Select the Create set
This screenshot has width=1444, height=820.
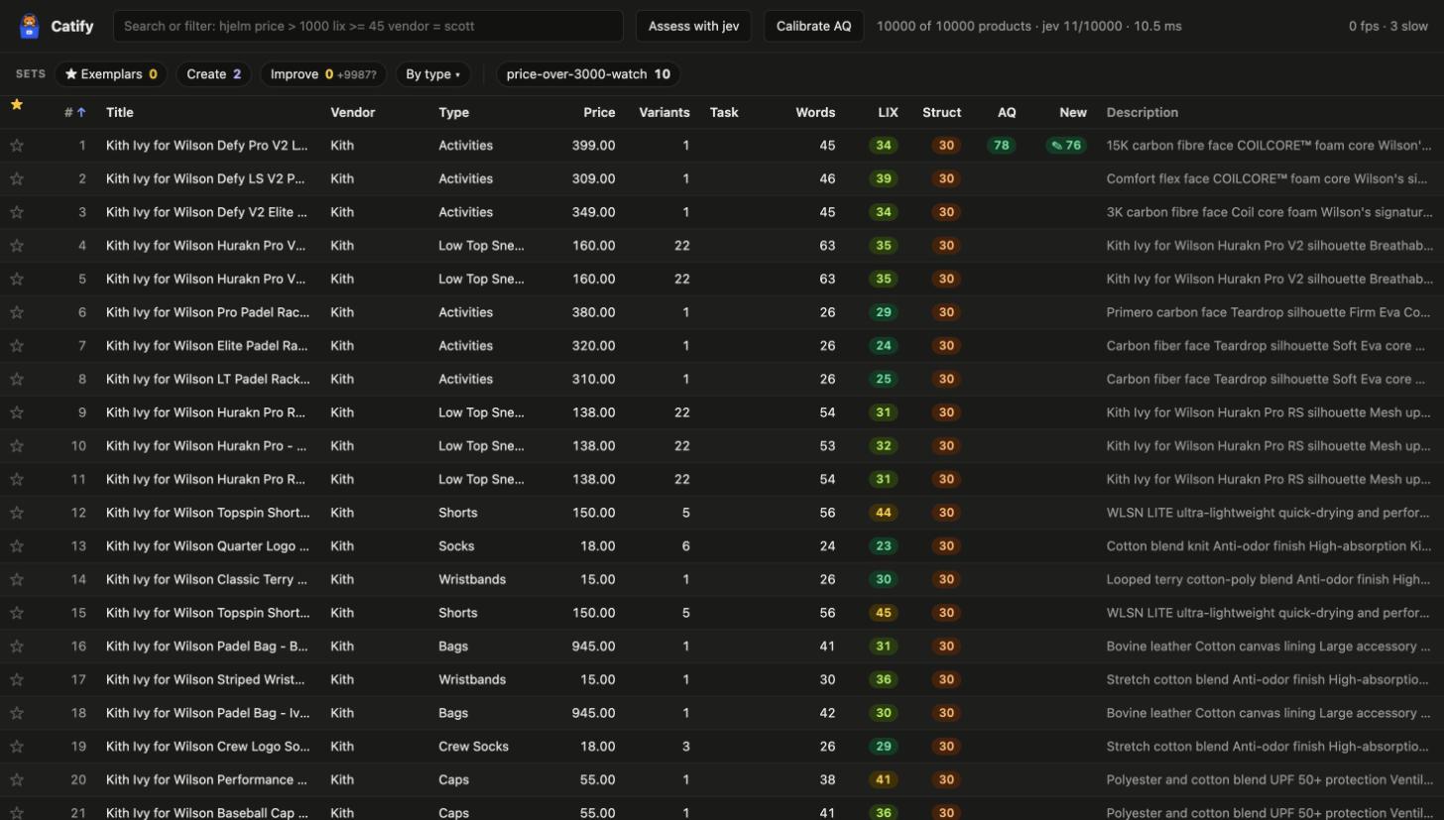(x=214, y=74)
